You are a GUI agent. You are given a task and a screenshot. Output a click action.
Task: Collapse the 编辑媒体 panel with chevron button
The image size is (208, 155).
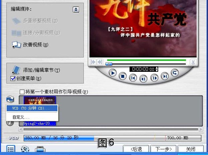(x=76, y=10)
